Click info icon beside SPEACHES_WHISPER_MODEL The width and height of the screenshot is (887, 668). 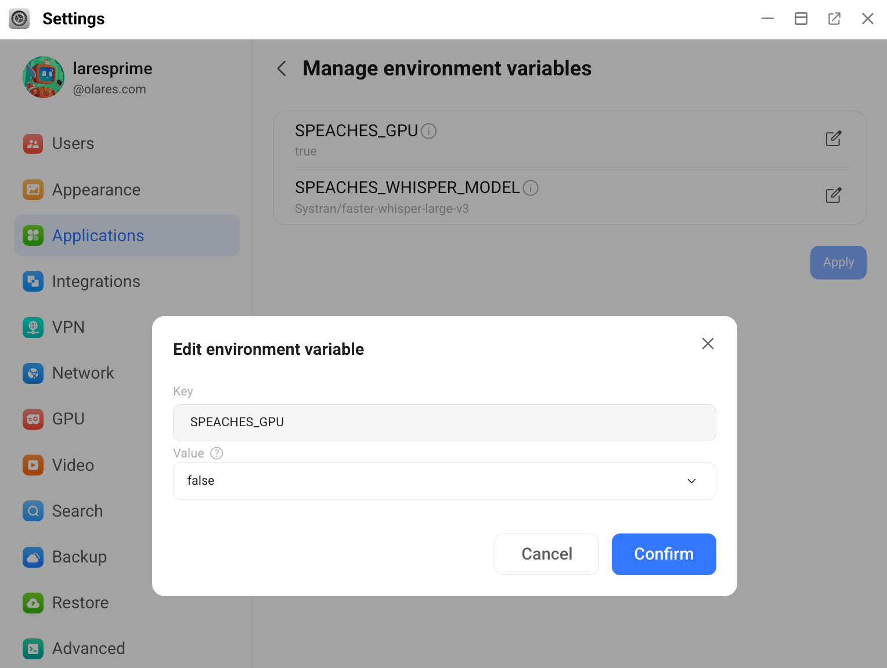tap(531, 188)
